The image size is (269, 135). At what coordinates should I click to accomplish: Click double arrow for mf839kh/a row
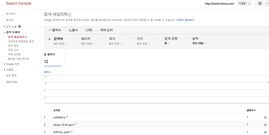pyautogui.click(x=265, y=117)
